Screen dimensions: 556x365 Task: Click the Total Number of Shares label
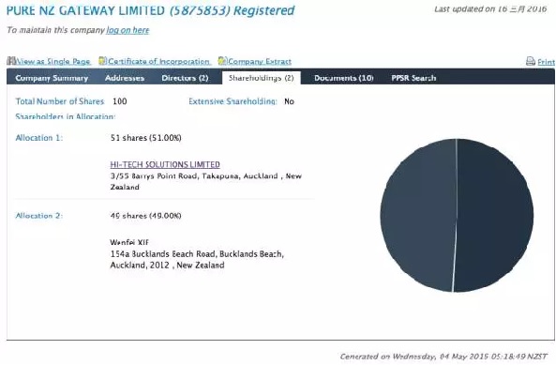[60, 101]
